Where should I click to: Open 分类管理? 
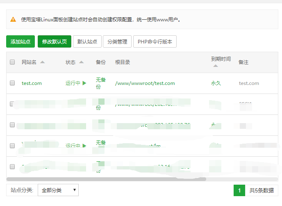point(117,42)
